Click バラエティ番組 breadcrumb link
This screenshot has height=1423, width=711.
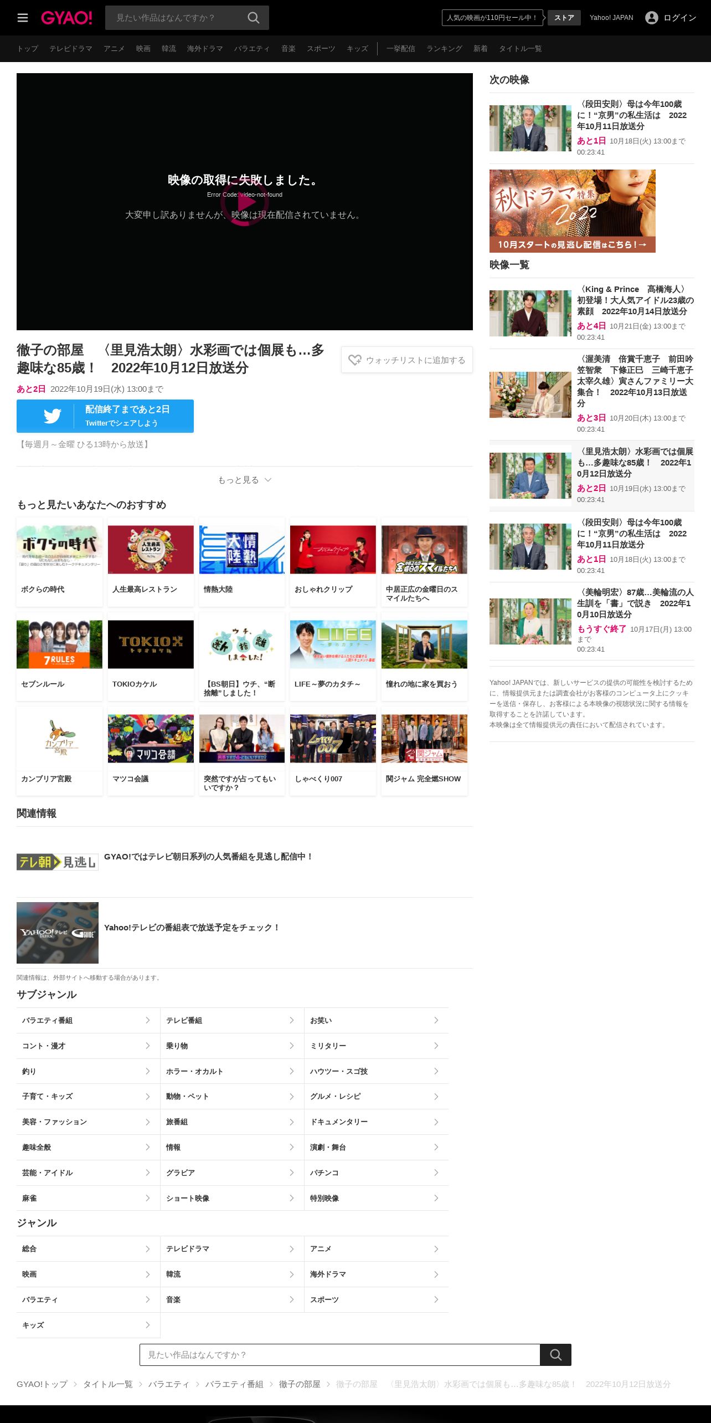234,1384
